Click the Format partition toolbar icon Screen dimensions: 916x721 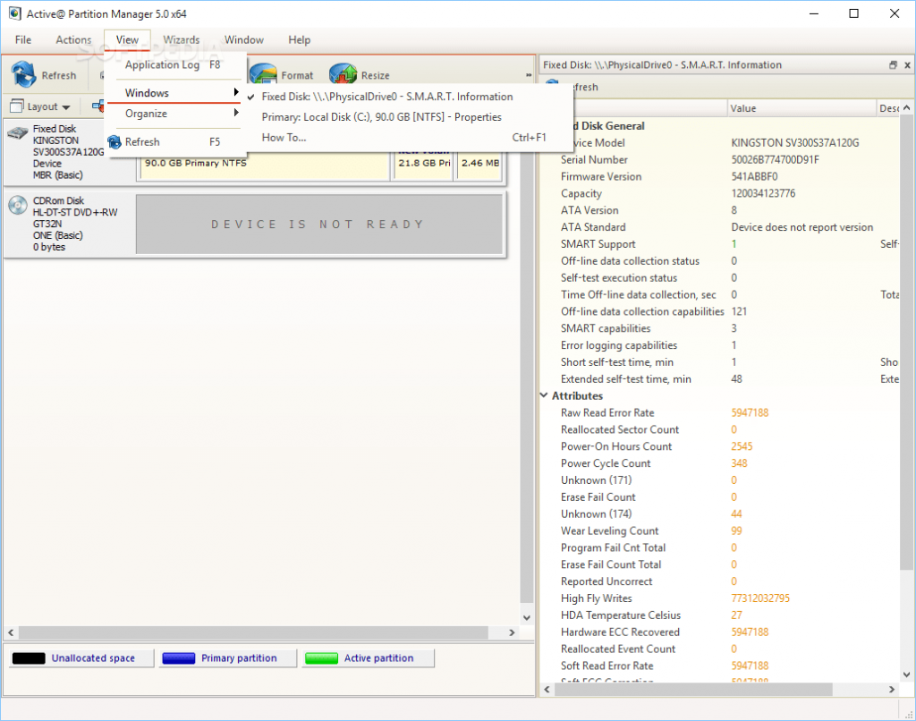[x=264, y=75]
